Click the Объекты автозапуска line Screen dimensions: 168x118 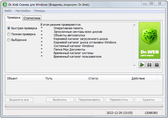click(x=69, y=35)
